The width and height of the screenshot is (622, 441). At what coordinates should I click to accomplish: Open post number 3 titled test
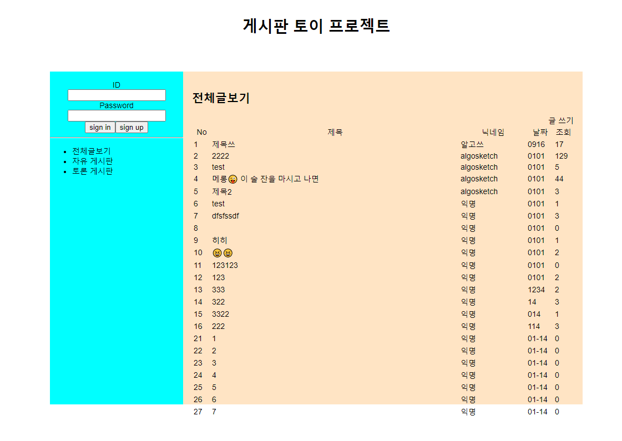click(x=218, y=167)
